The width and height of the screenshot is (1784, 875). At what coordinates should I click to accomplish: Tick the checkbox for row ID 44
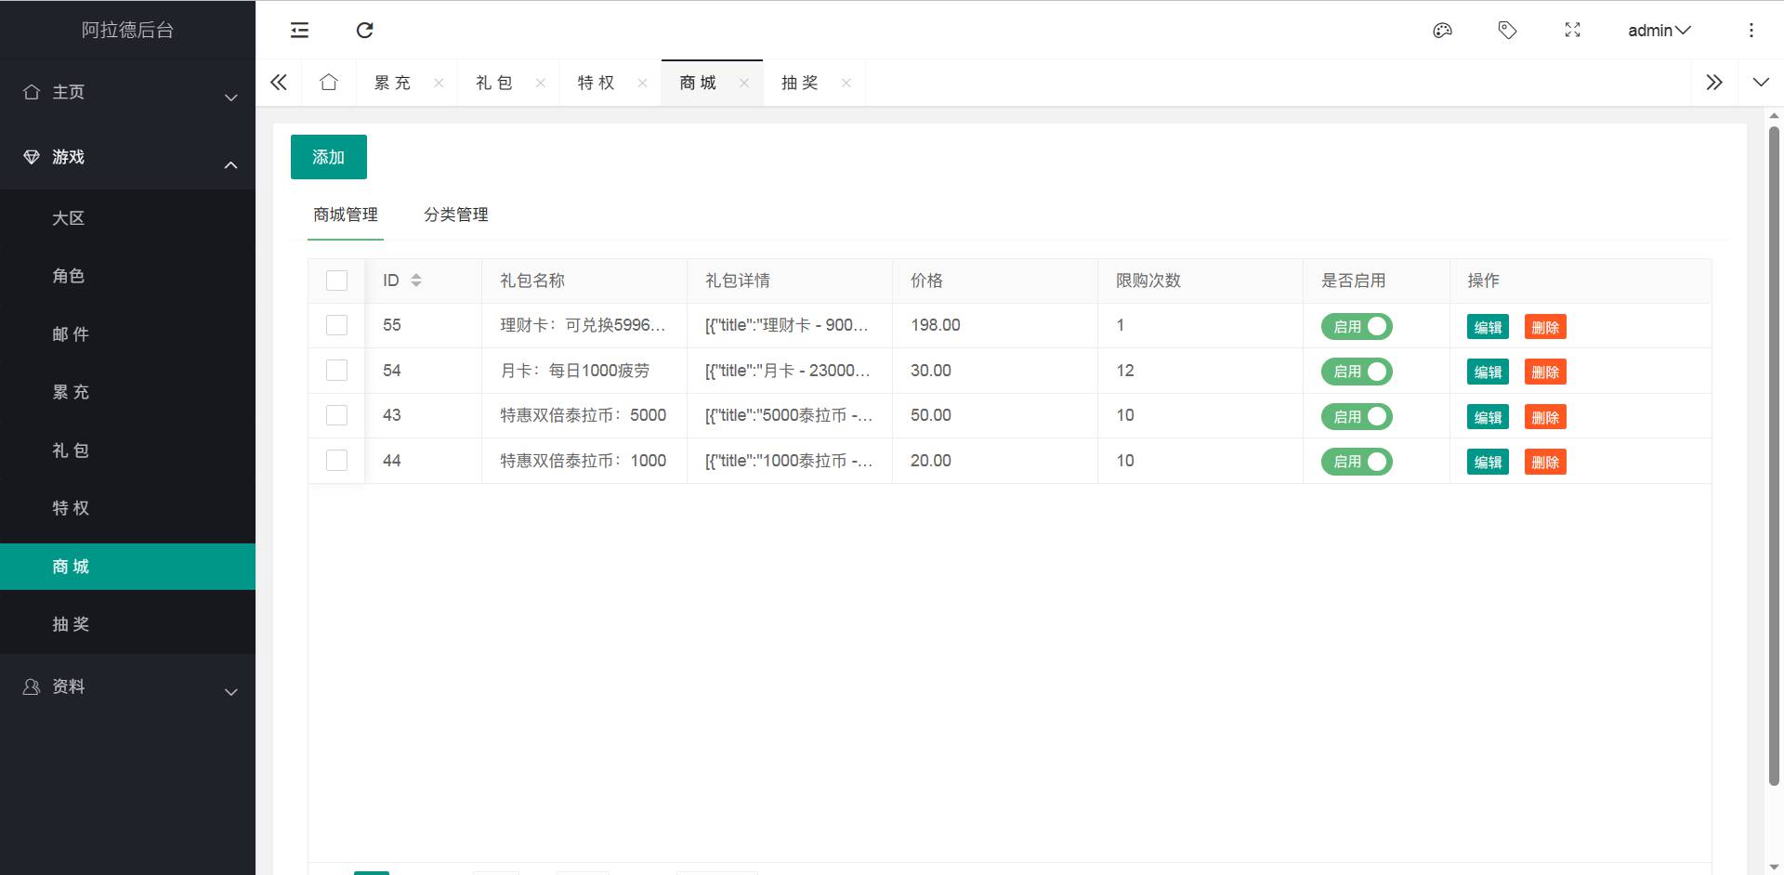point(336,461)
